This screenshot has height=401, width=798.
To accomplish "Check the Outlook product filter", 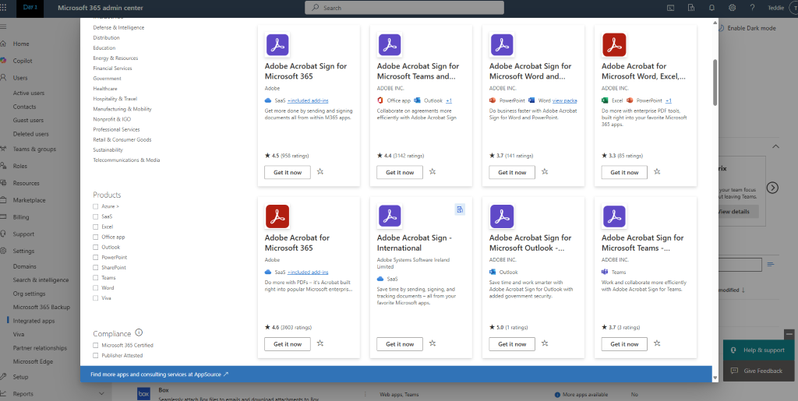I will tap(96, 247).
